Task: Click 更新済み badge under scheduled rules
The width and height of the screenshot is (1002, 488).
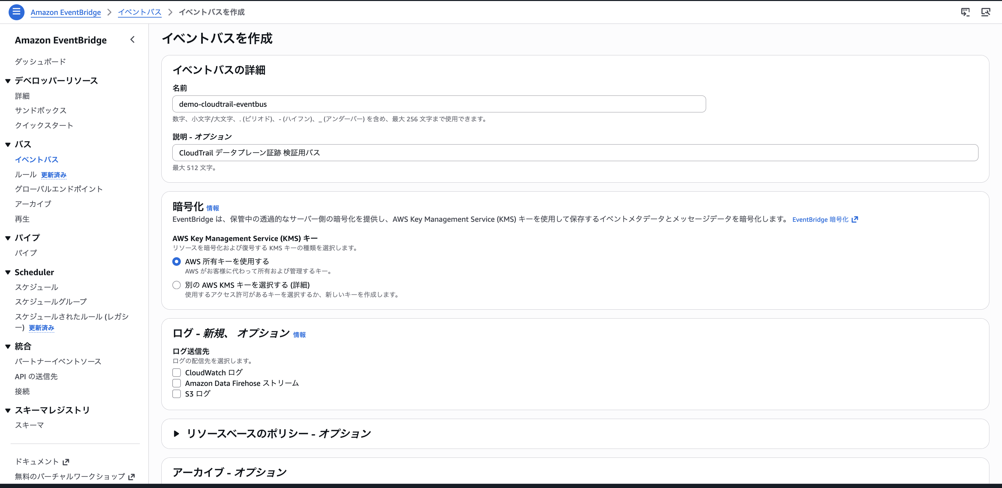Action: (x=41, y=328)
